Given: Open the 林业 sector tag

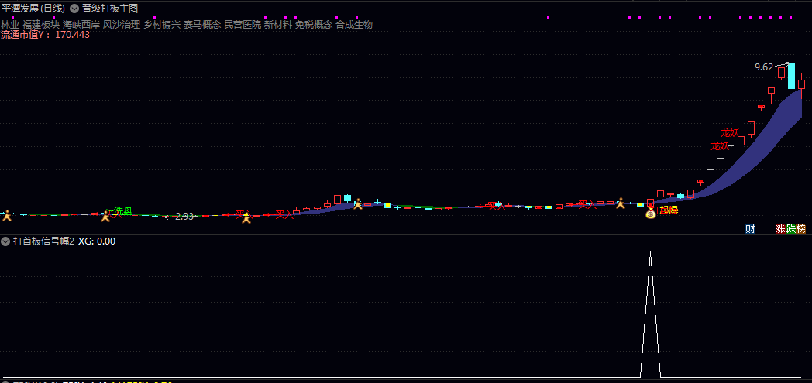Looking at the screenshot, I should coord(10,24).
